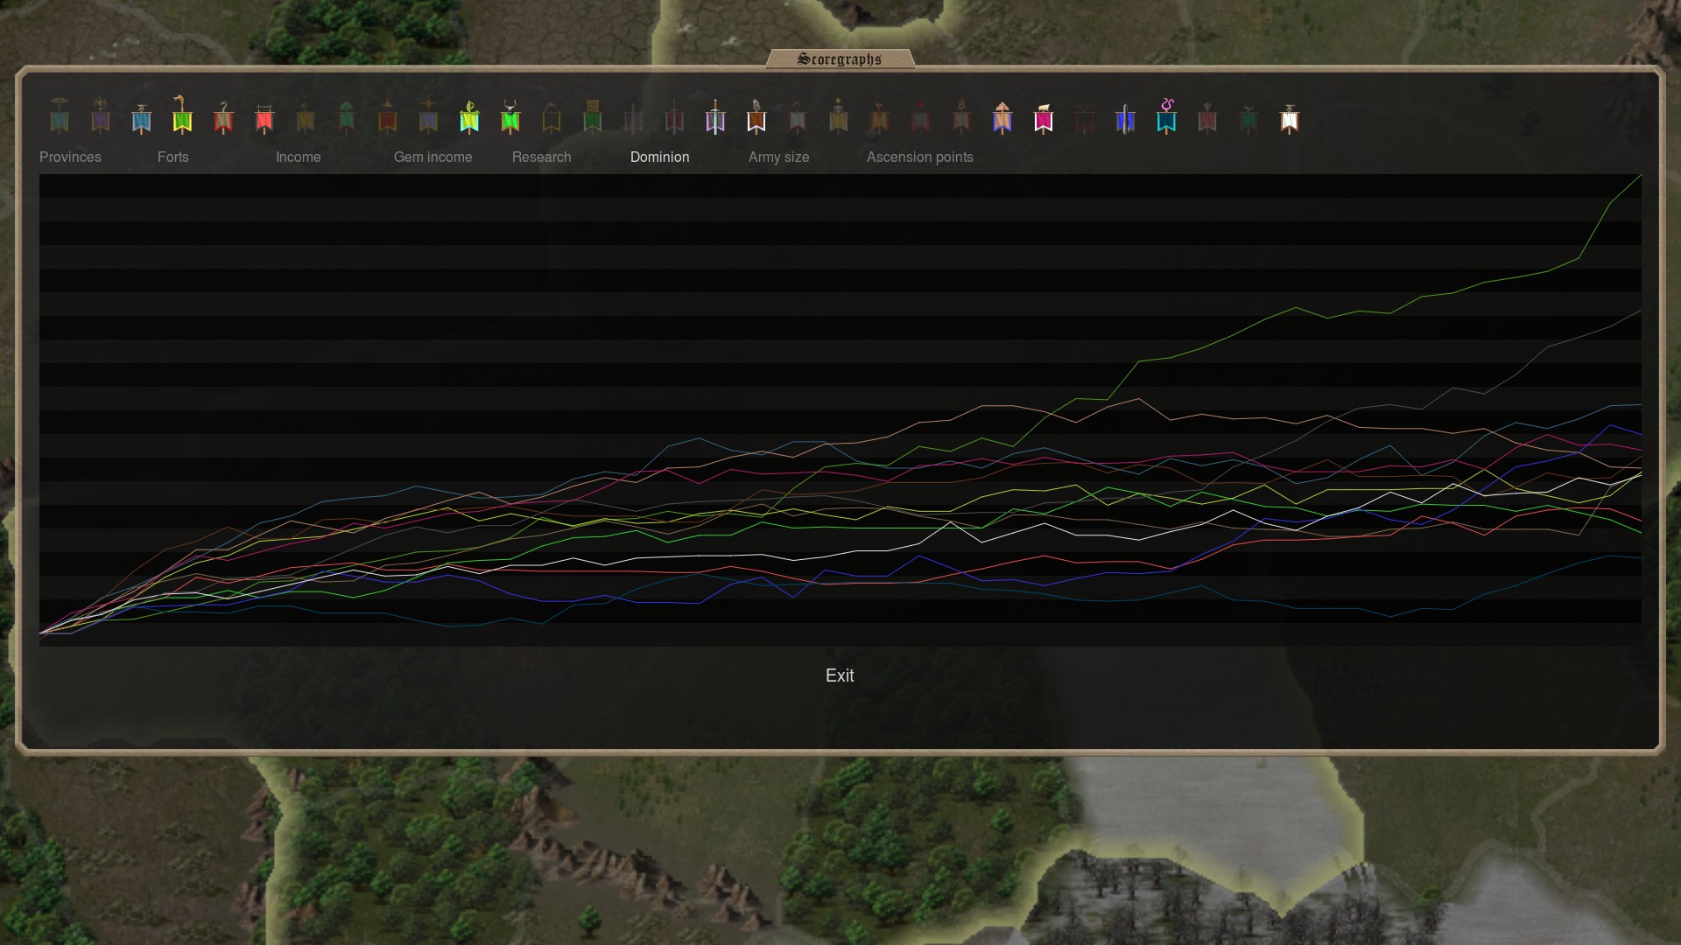The width and height of the screenshot is (1681, 945).
Task: Select the Dominion graph tab
Action: pos(659,157)
